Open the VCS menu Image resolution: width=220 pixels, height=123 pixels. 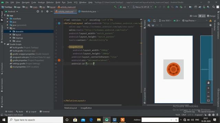(76, 2)
